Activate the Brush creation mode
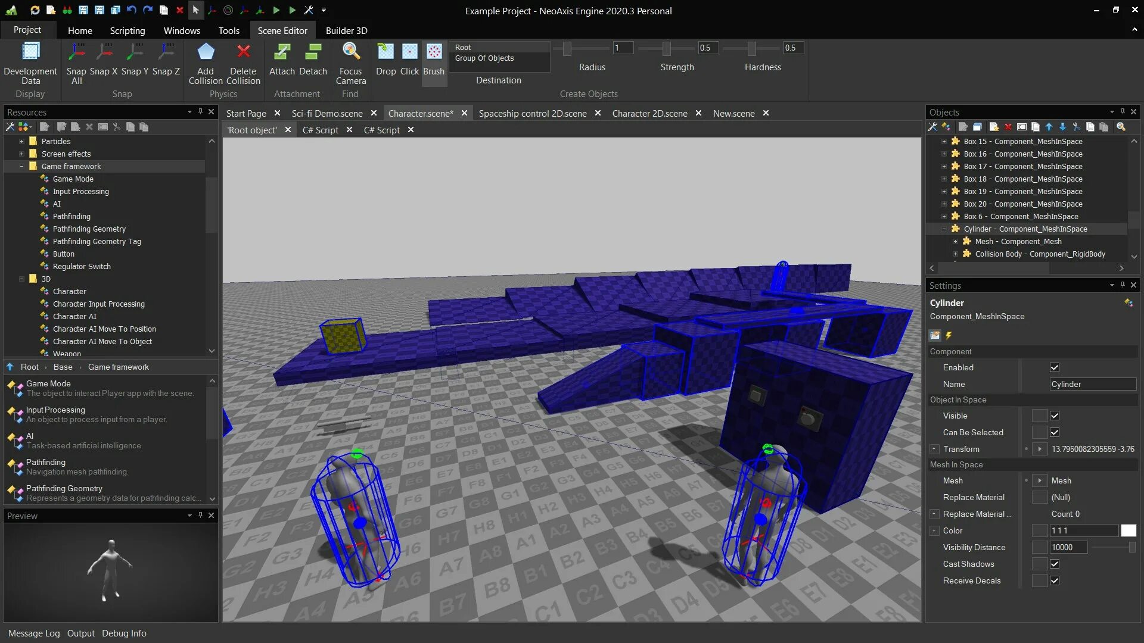Screen dimensions: 1144x643 click(434, 52)
